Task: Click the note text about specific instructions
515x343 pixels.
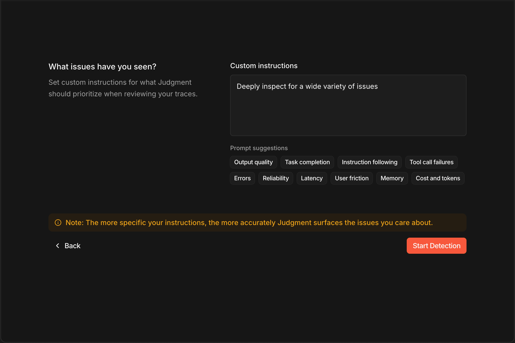Action: pyautogui.click(x=249, y=223)
